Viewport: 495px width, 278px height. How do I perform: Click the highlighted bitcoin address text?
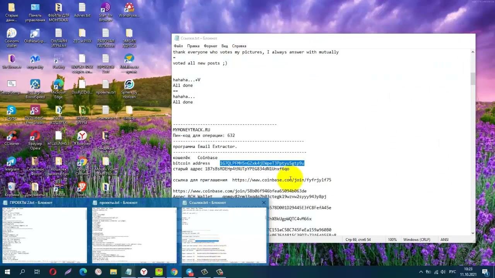262,163
